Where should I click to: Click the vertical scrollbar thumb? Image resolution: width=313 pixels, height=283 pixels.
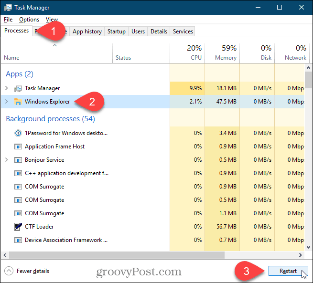tap(308, 80)
